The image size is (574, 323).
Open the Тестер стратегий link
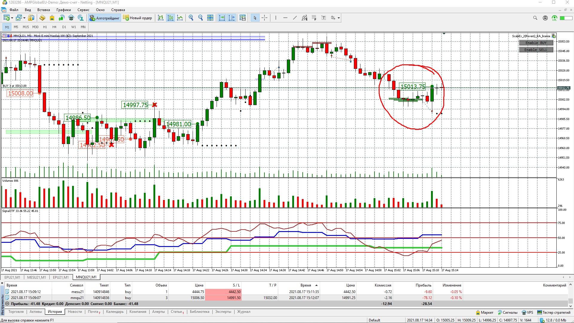tap(554, 313)
